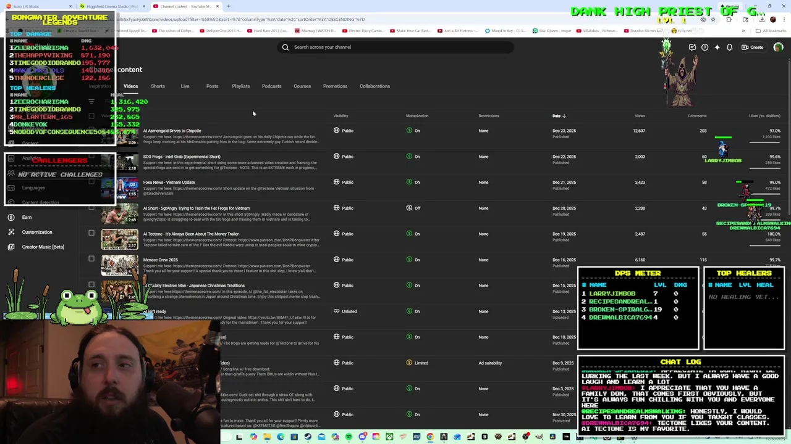
Task: Click the Customization wand icon in sidebar
Action: [11, 232]
